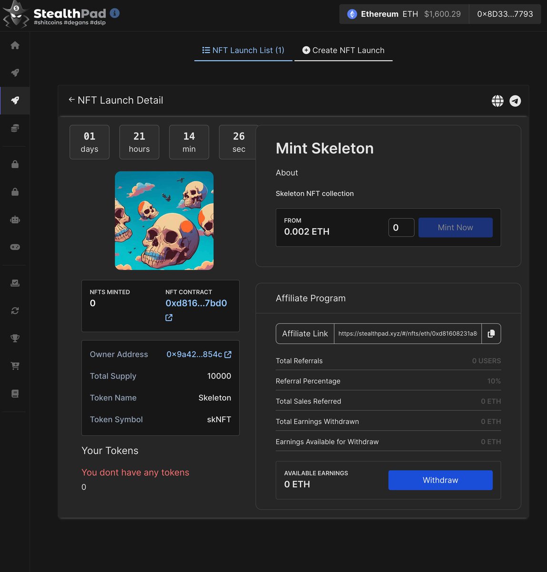Click the info icon beside StealthPad
The image size is (547, 572).
point(115,13)
